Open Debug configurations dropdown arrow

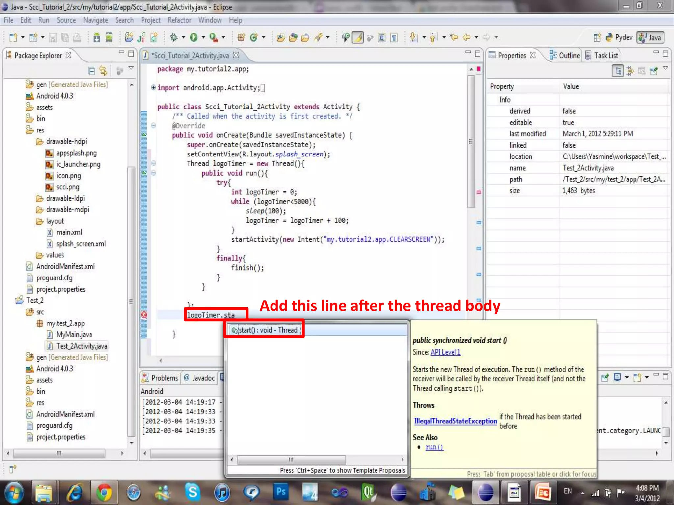183,37
